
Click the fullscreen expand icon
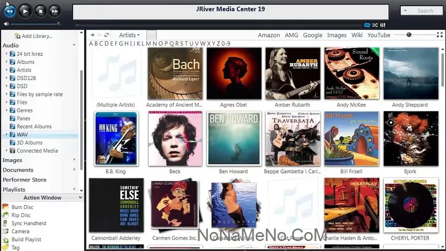pyautogui.click(x=440, y=35)
